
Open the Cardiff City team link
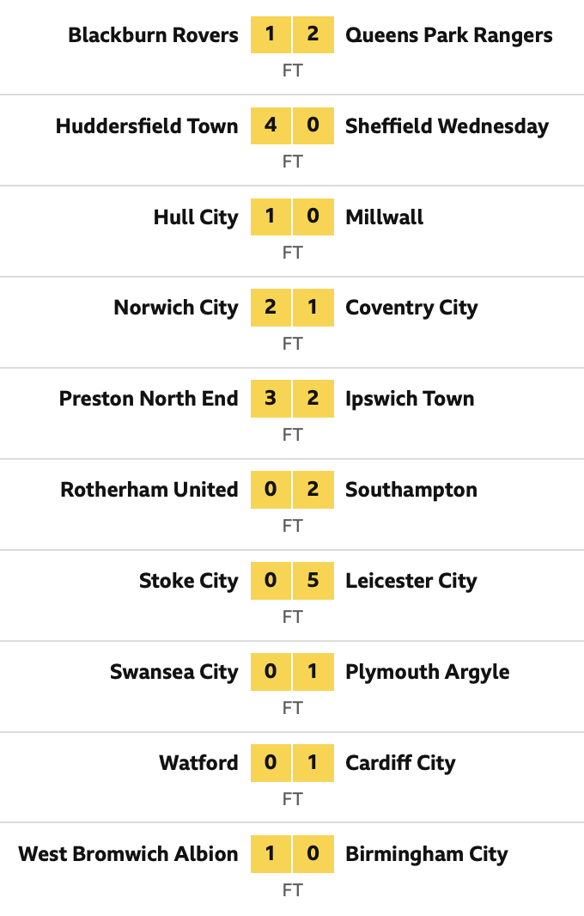400,764
